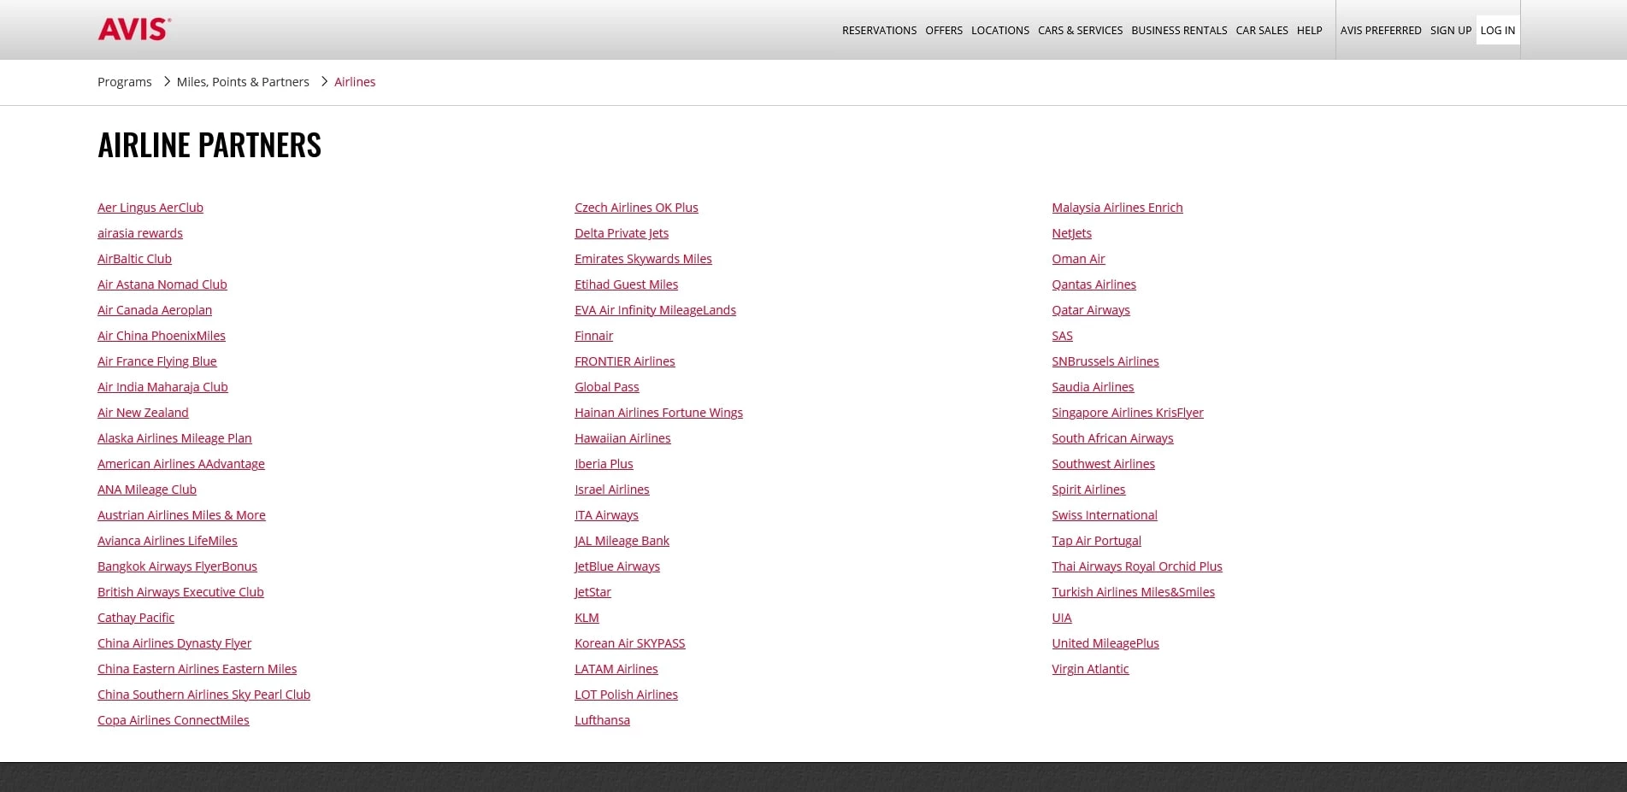Open the Locations menu
This screenshot has width=1627, height=792.
tap(999, 30)
